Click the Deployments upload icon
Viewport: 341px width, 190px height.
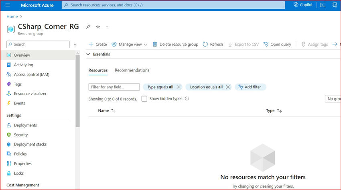point(9,125)
